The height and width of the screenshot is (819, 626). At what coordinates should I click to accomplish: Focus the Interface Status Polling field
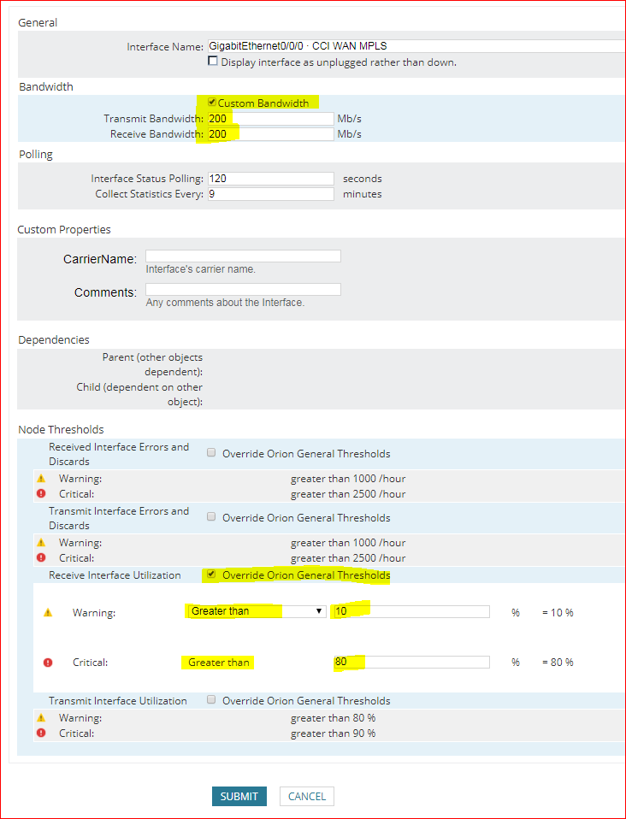[x=271, y=179]
